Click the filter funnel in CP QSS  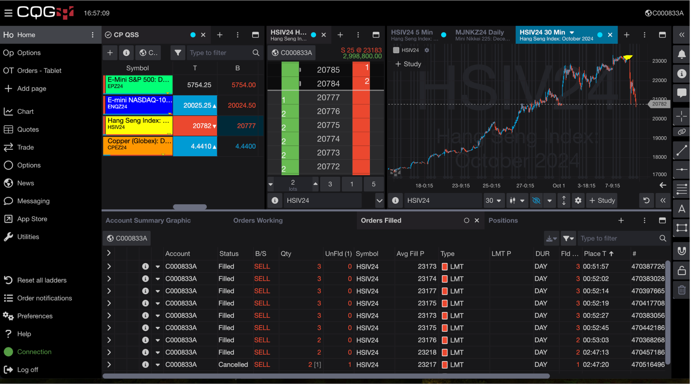click(178, 53)
